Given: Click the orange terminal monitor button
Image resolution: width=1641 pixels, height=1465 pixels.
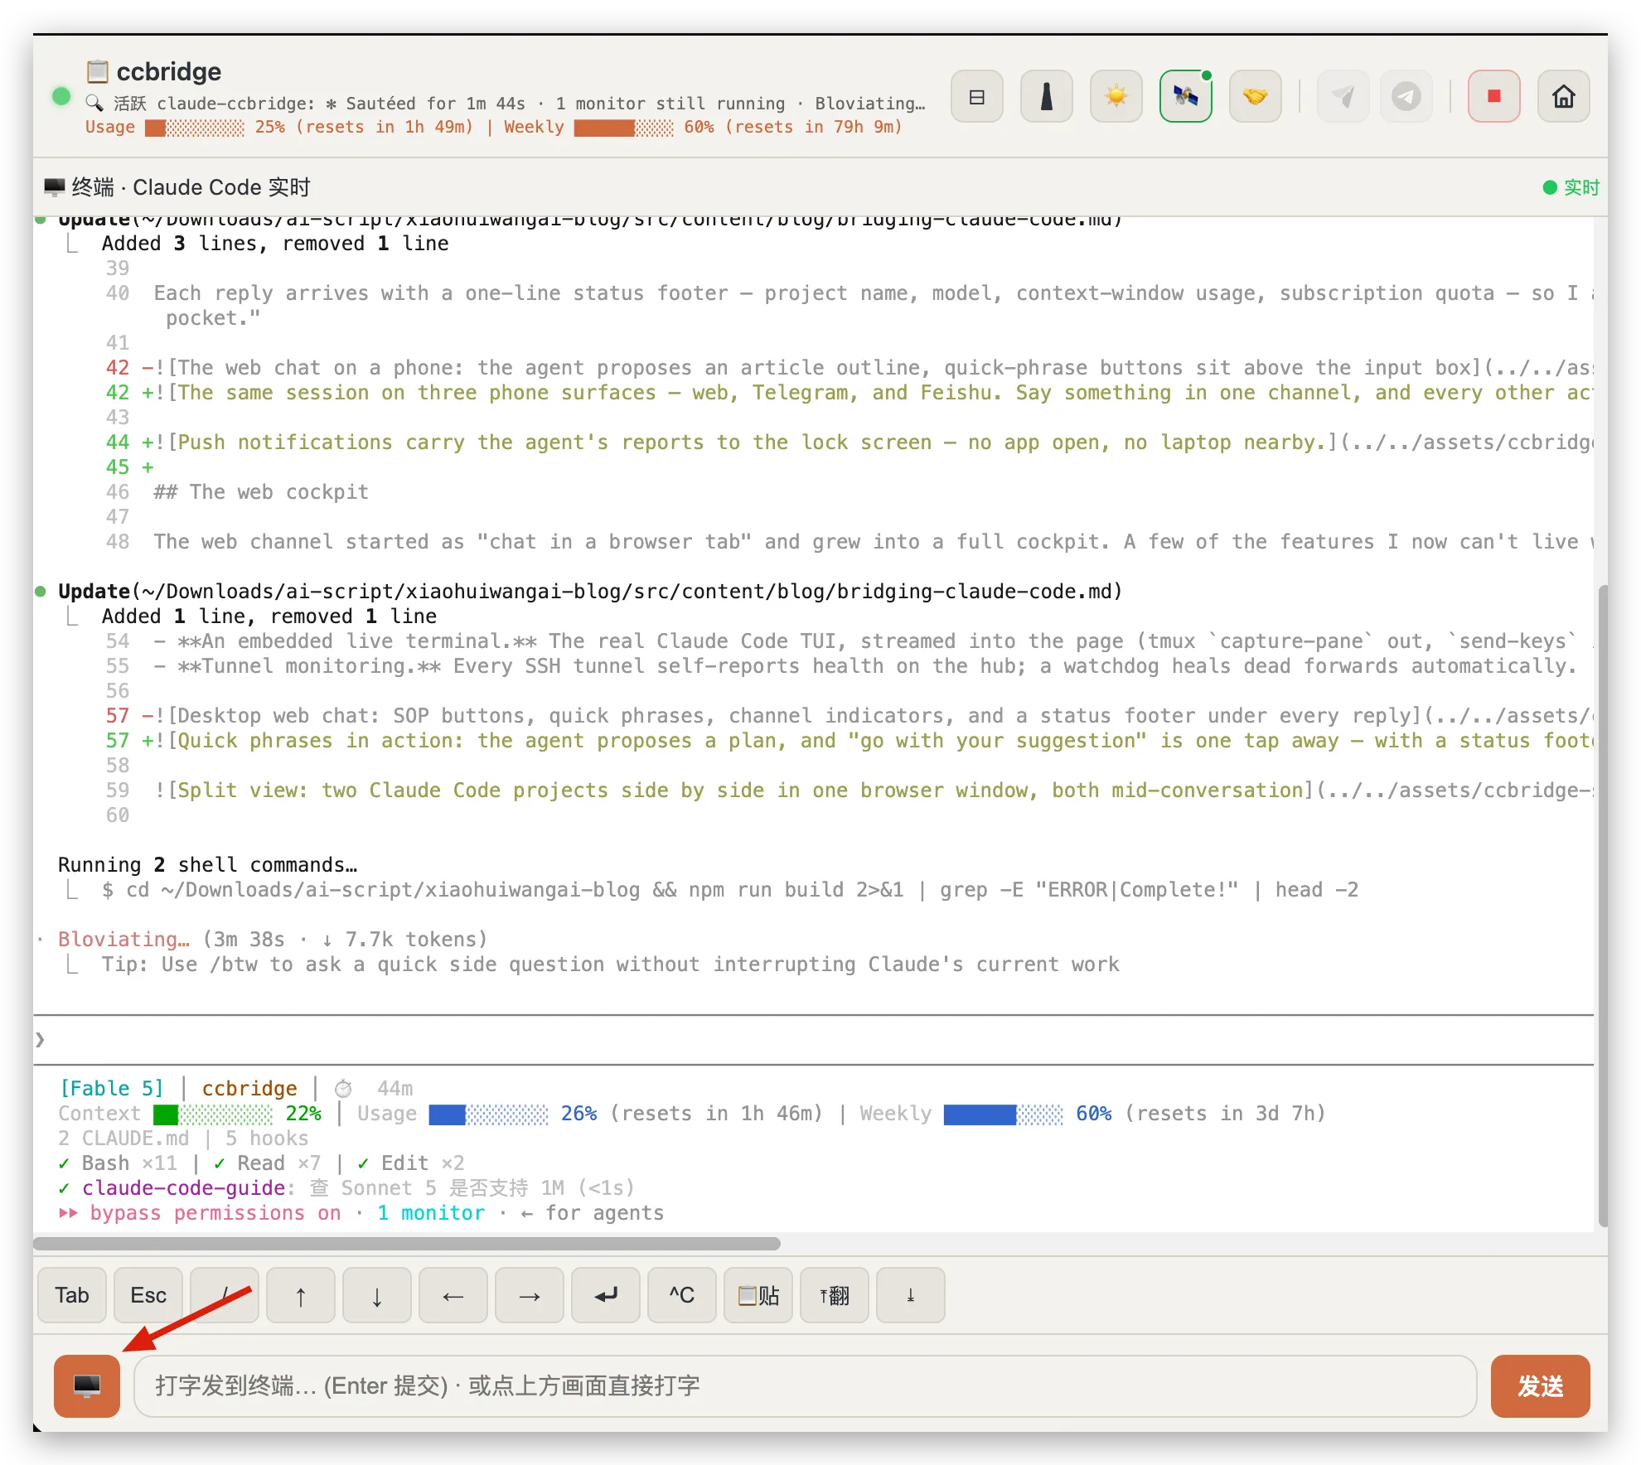Looking at the screenshot, I should click(x=87, y=1386).
